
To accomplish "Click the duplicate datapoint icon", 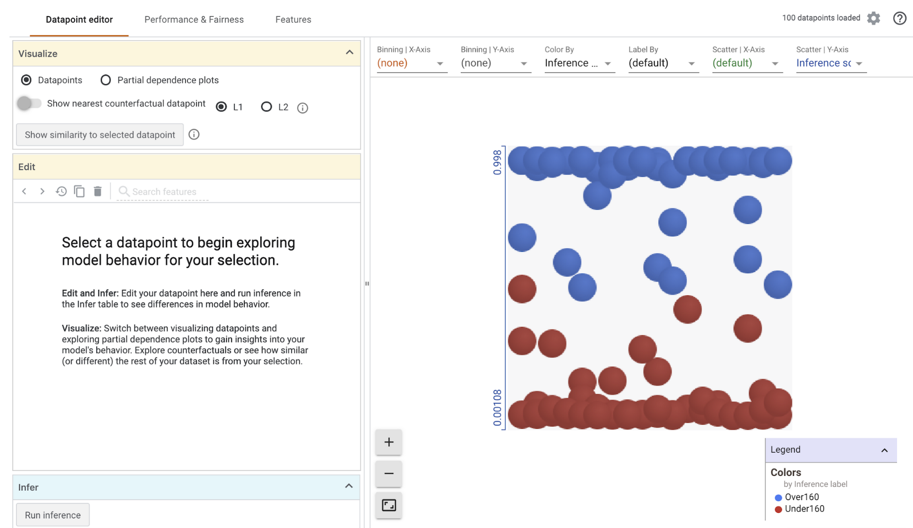I will 80,191.
